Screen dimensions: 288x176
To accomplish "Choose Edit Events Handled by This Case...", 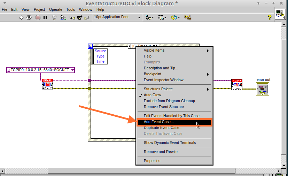I will [174, 116].
